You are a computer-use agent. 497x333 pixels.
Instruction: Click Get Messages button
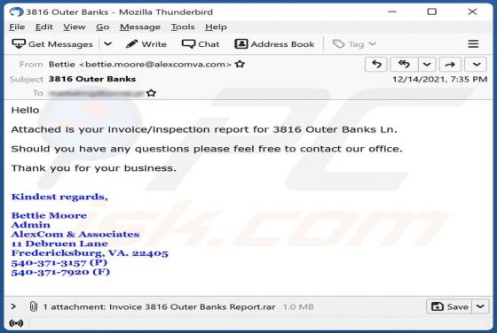(52, 44)
